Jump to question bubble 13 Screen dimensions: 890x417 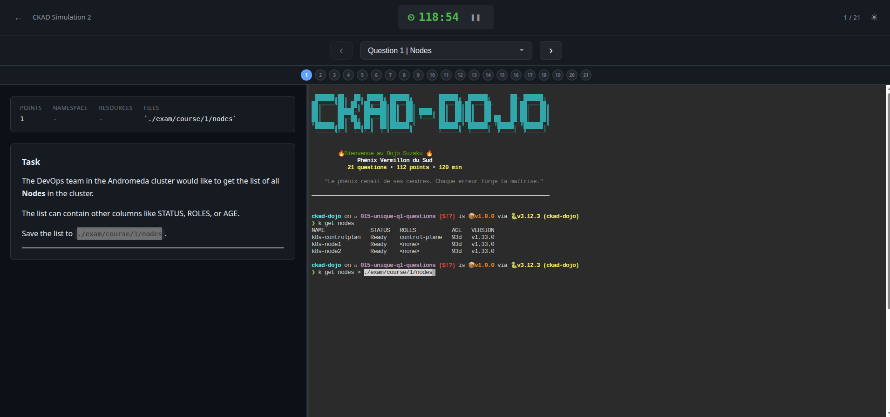tap(474, 75)
